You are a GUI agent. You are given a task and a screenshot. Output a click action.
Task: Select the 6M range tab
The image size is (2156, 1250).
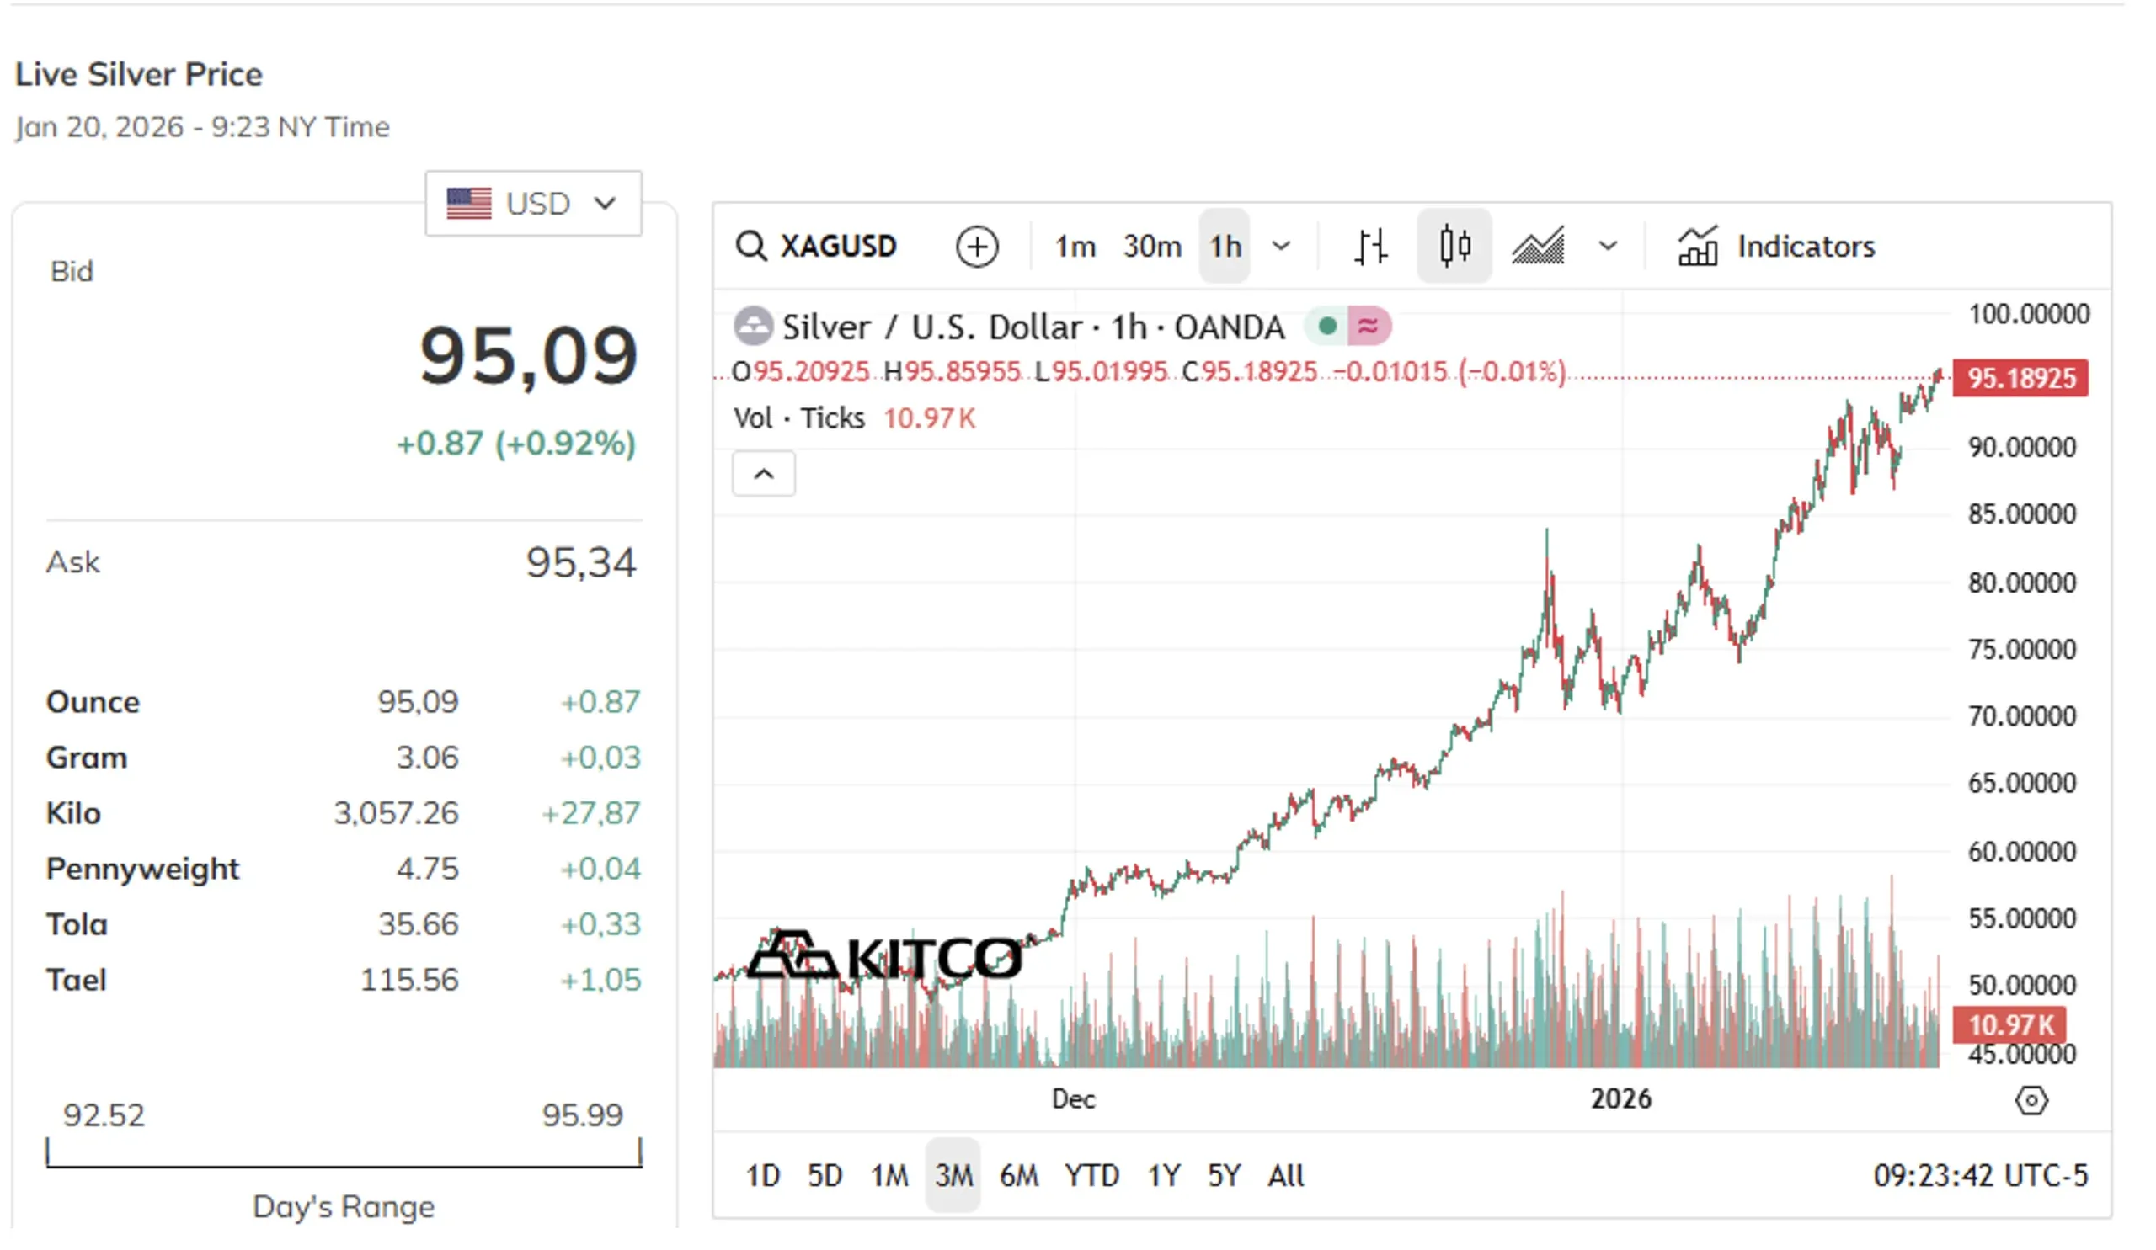(x=1018, y=1177)
